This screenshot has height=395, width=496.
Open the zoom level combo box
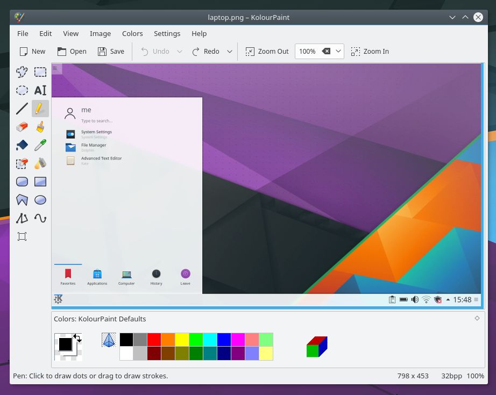338,51
